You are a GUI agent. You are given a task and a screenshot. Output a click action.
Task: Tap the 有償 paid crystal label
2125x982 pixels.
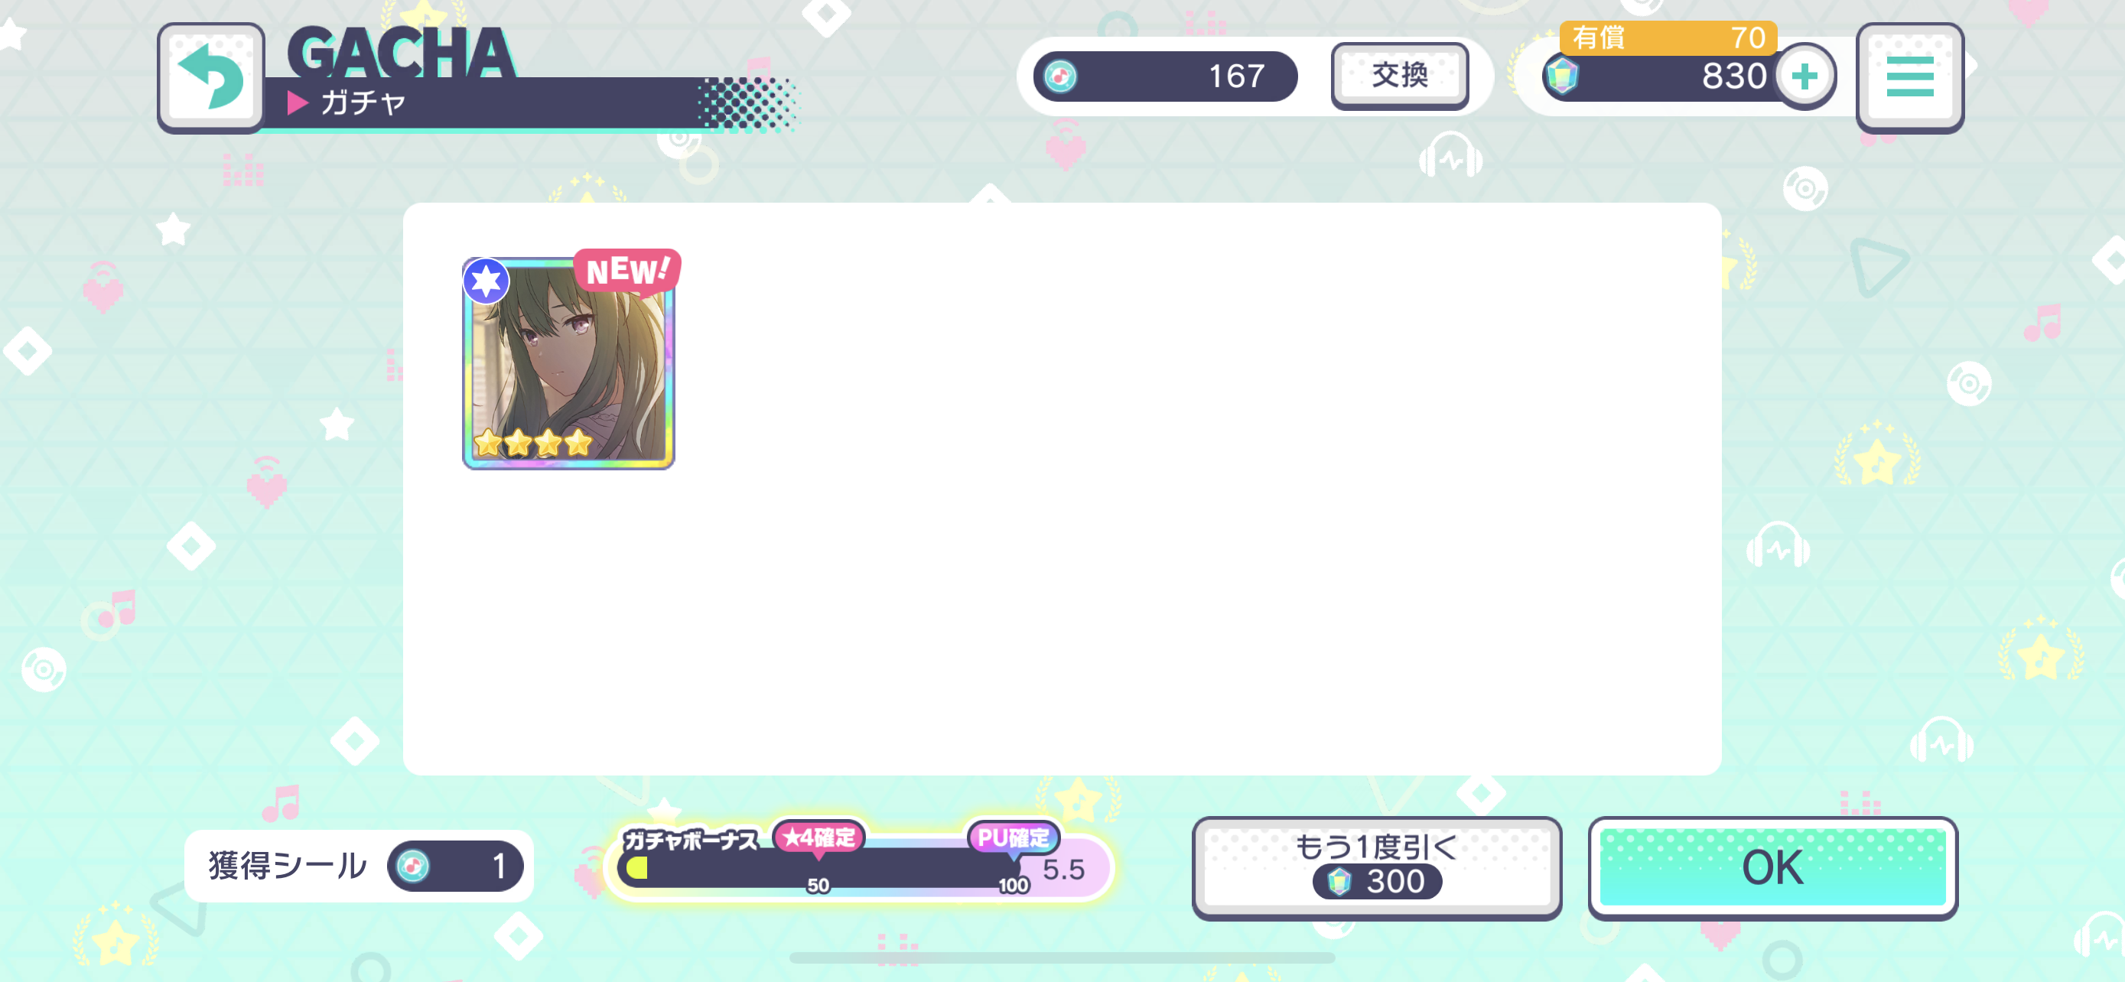(x=1598, y=37)
